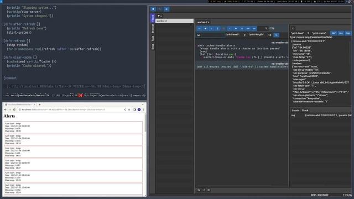
Task: Click the 7.75 Gb memory indicator
Action: click(x=347, y=195)
